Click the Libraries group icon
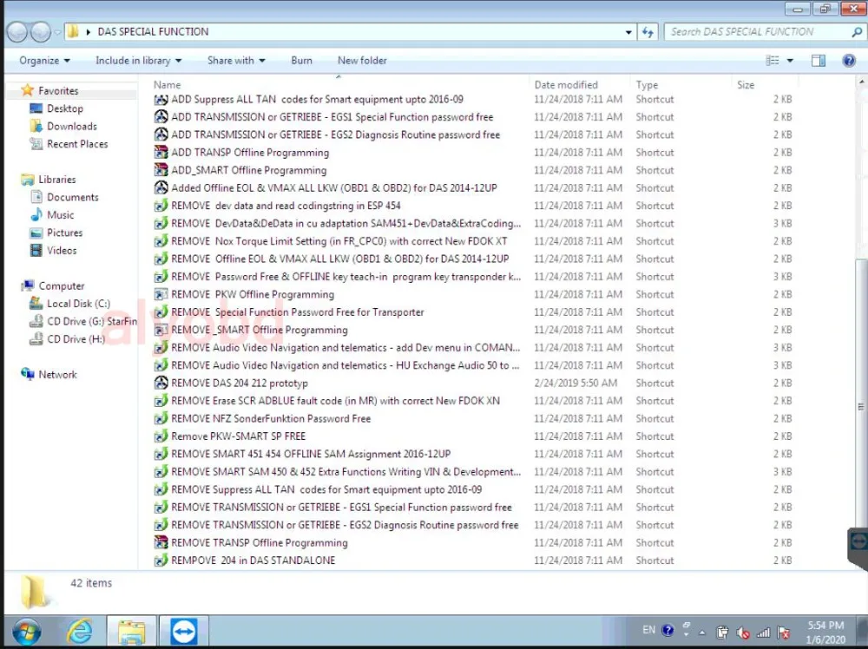 point(27,180)
